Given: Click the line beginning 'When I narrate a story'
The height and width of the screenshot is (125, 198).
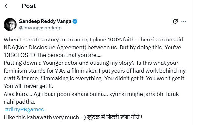Looking at the screenshot, I should [93, 40].
